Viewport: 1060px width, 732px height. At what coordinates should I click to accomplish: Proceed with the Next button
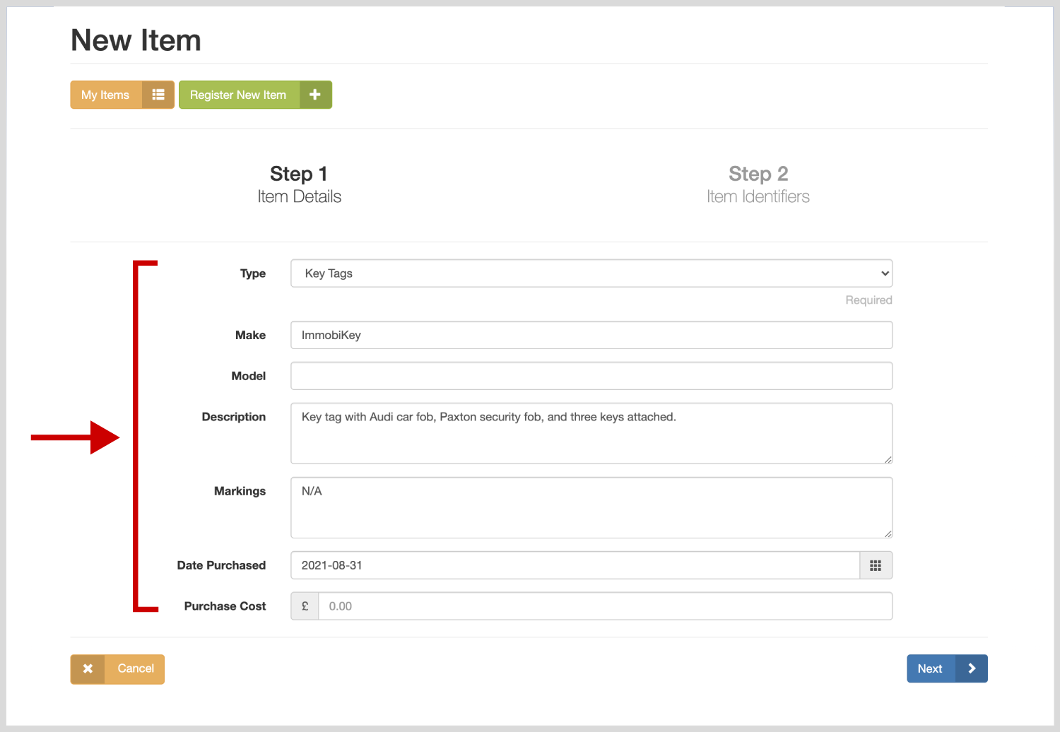930,669
